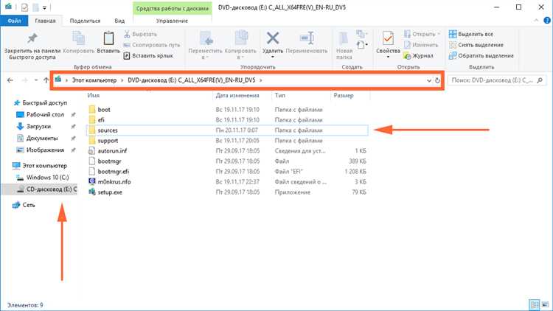
Task: Click Select all (Выделить все)
Action: [471, 34]
